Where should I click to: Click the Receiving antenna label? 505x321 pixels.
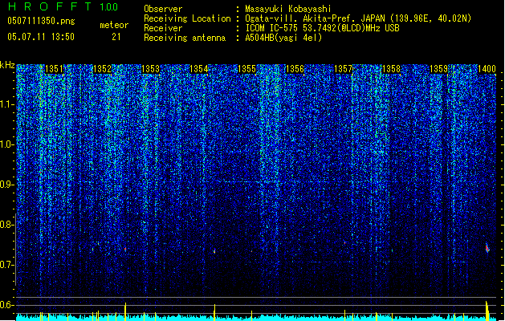tap(185, 38)
